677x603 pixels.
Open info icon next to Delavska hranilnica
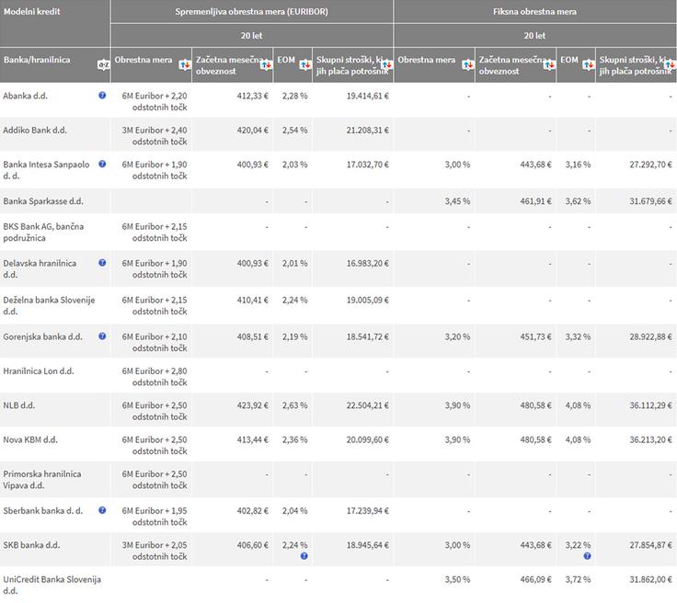pyautogui.click(x=102, y=263)
